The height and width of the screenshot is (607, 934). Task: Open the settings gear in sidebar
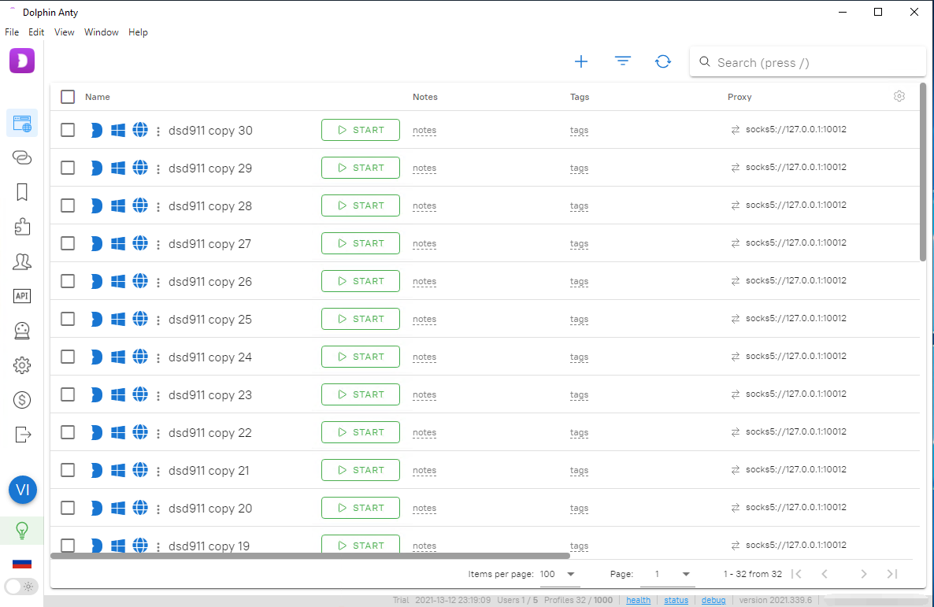[x=22, y=365]
